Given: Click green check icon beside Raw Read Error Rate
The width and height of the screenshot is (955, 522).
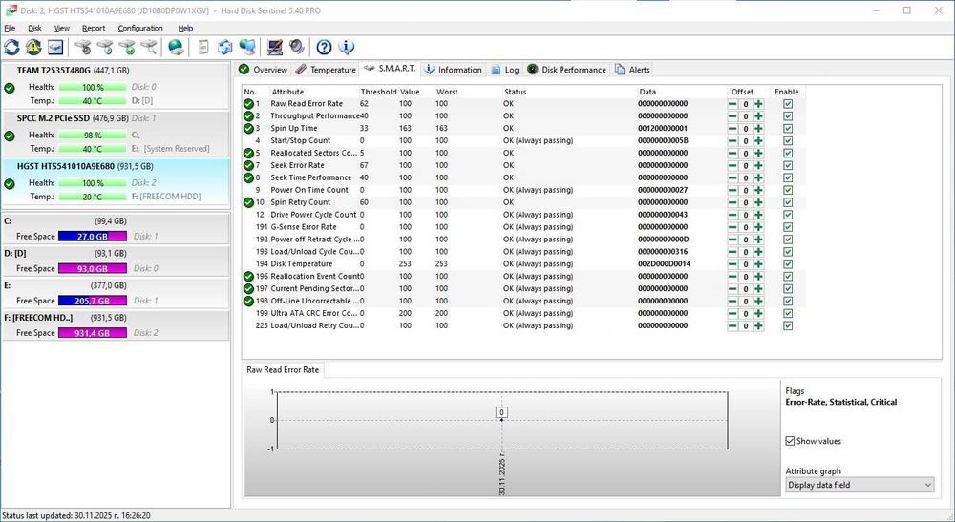Looking at the screenshot, I should (x=248, y=104).
